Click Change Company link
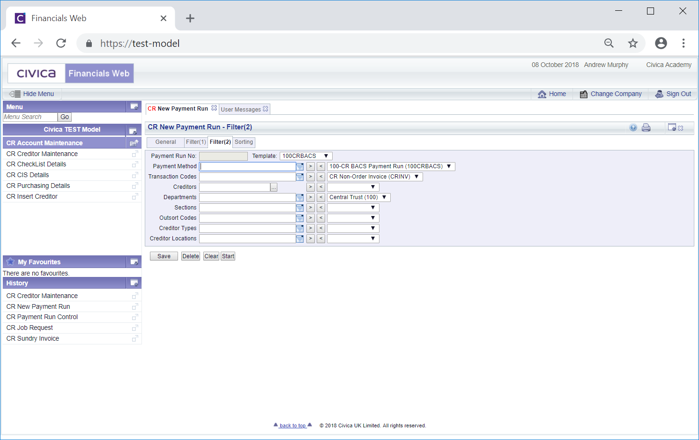This screenshot has height=440, width=699. 610,94
